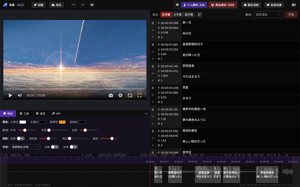Switch to the 样式 tab
Screen dimensions: 300x187
pos(8,113)
